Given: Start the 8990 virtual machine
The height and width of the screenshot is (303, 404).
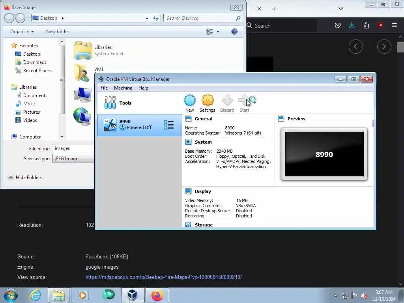Looking at the screenshot, I should 245,103.
